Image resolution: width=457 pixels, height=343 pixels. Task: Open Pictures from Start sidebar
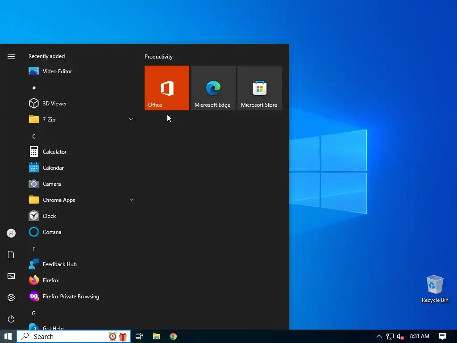(11, 276)
